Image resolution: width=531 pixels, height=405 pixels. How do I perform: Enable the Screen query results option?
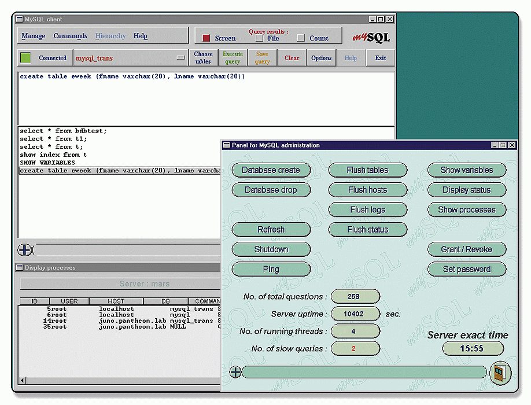click(207, 38)
